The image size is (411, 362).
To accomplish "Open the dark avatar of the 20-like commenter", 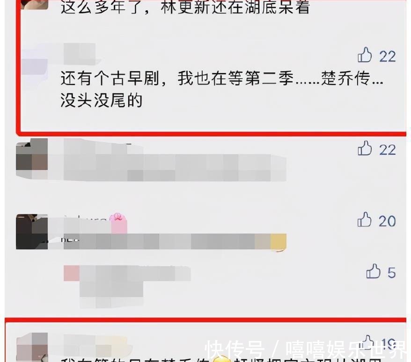I will coord(32,232).
